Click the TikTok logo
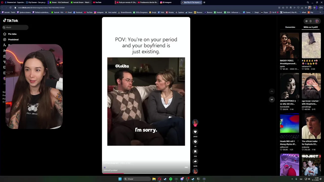 coord(11,20)
